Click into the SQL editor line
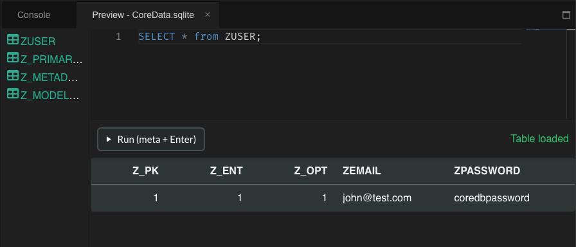576x247 pixels. (330, 37)
